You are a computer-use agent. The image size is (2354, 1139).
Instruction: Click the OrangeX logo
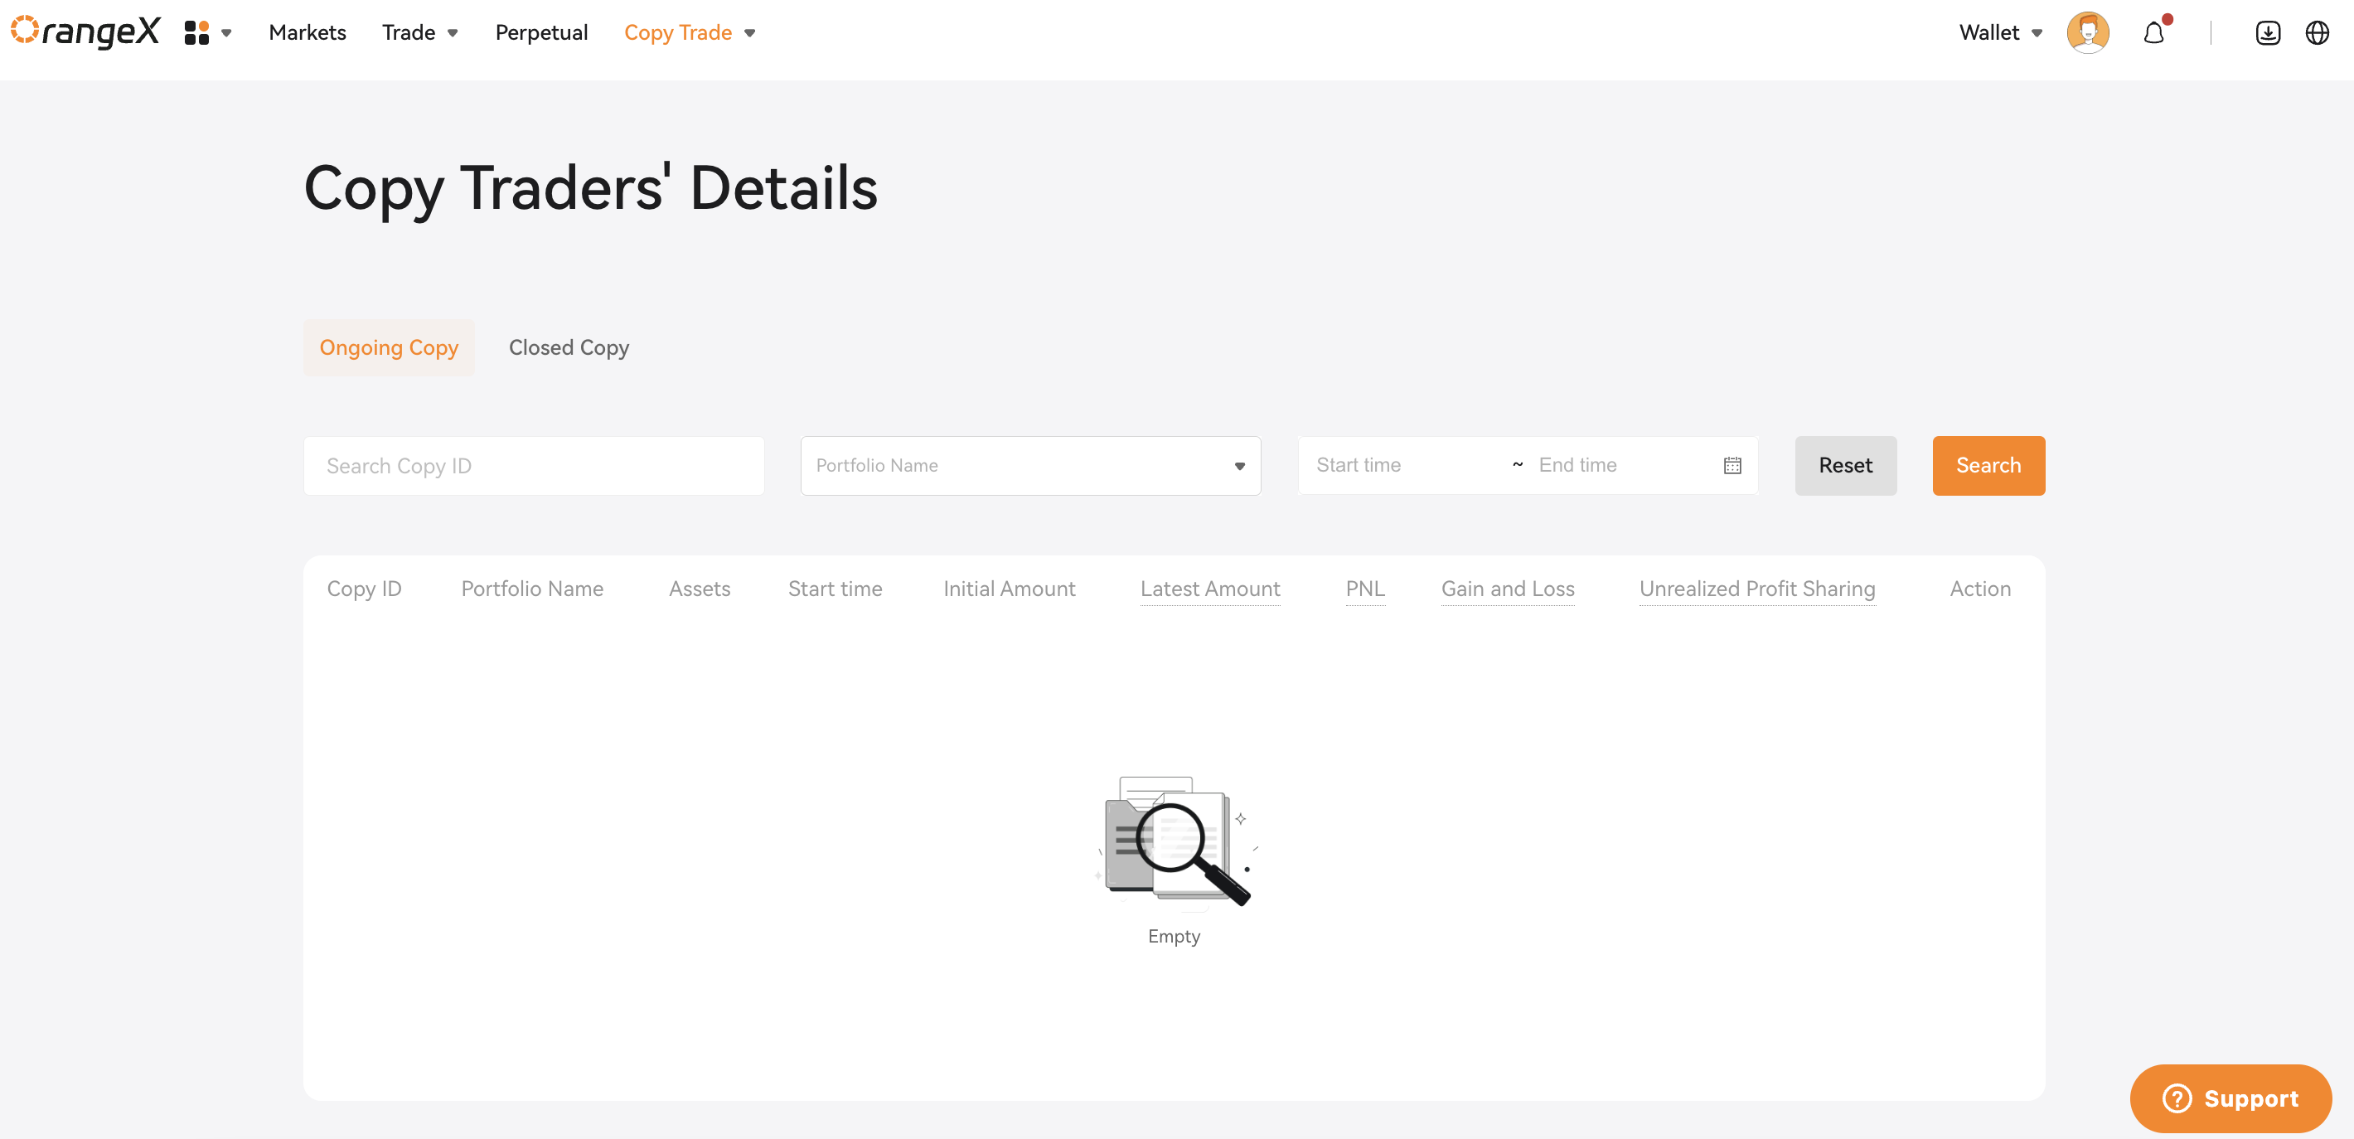click(86, 32)
